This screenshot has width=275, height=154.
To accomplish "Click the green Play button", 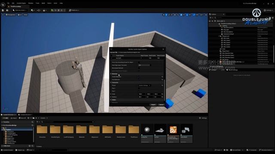I will tap(52, 10).
